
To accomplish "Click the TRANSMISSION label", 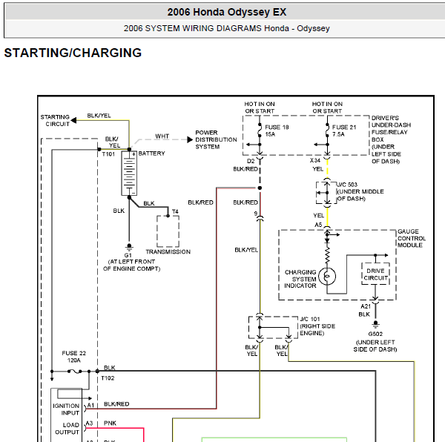I will [x=168, y=252].
